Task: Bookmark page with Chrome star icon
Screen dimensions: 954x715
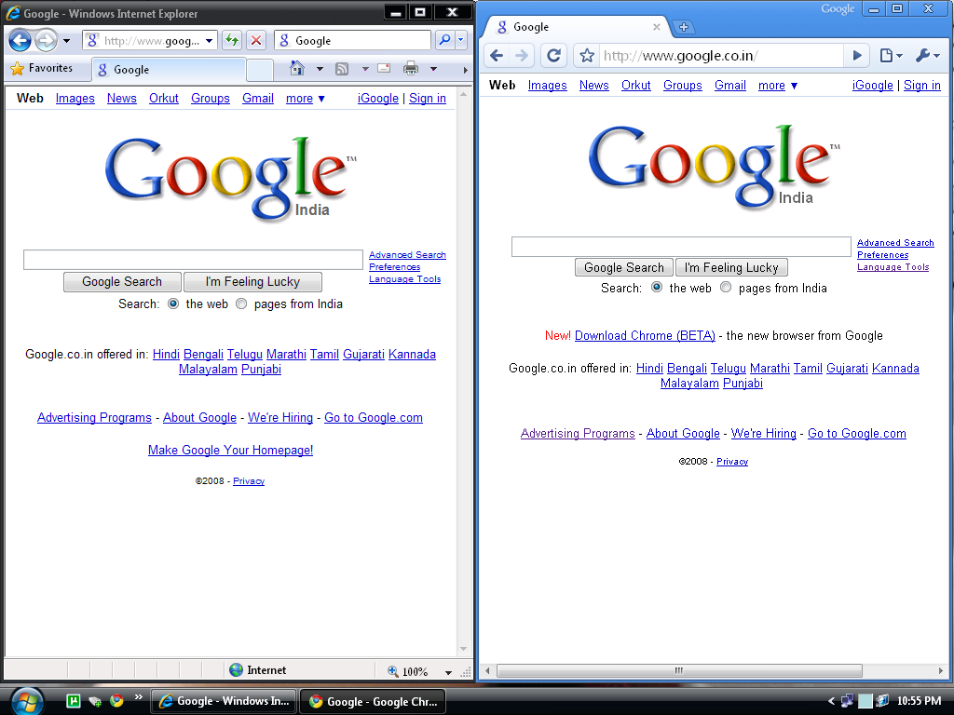Action: pyautogui.click(x=587, y=56)
